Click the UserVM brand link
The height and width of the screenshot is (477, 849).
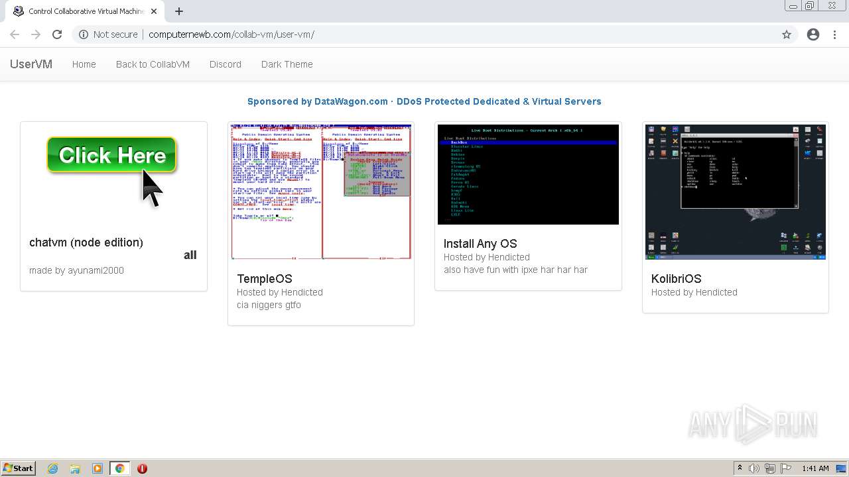point(31,64)
